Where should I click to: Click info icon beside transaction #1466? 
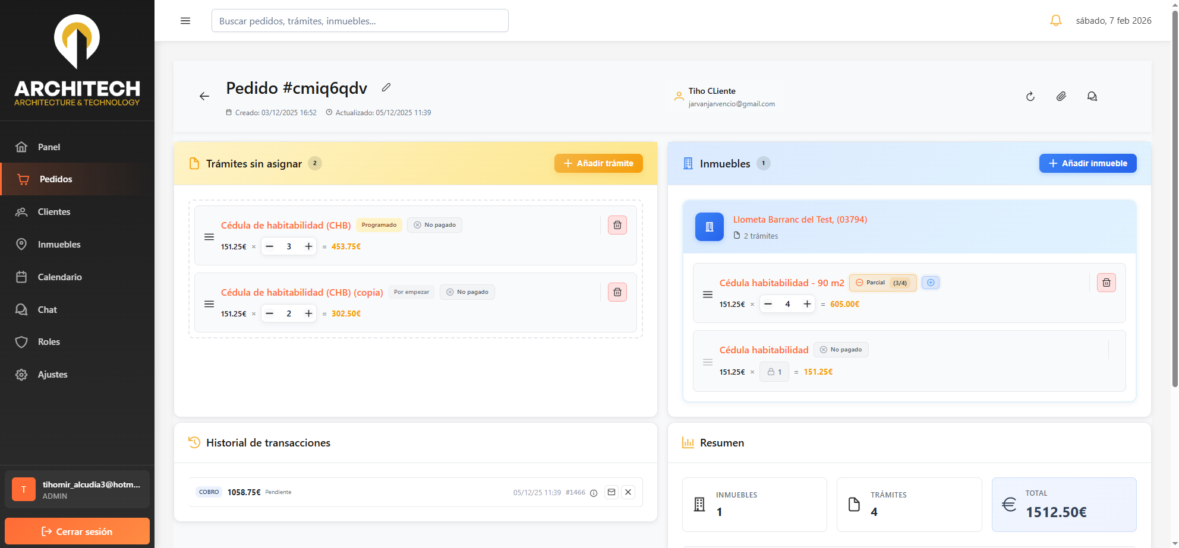click(x=594, y=493)
